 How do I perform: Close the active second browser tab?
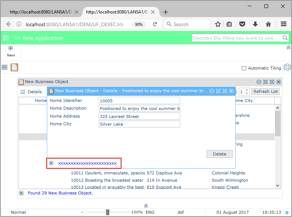153,12
